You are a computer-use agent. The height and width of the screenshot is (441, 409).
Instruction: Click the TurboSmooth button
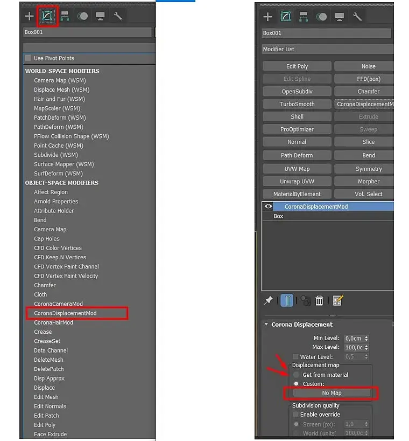click(297, 104)
